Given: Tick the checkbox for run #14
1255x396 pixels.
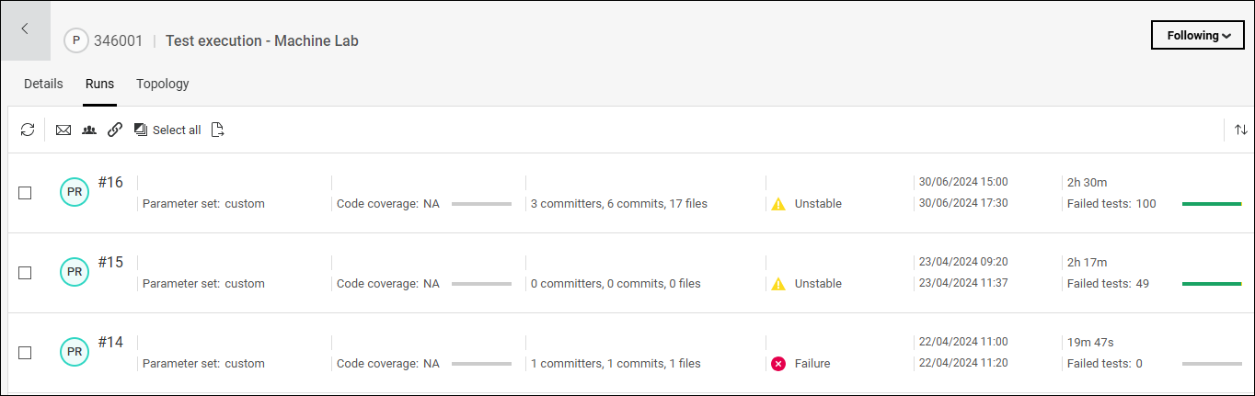Looking at the screenshot, I should point(26,353).
